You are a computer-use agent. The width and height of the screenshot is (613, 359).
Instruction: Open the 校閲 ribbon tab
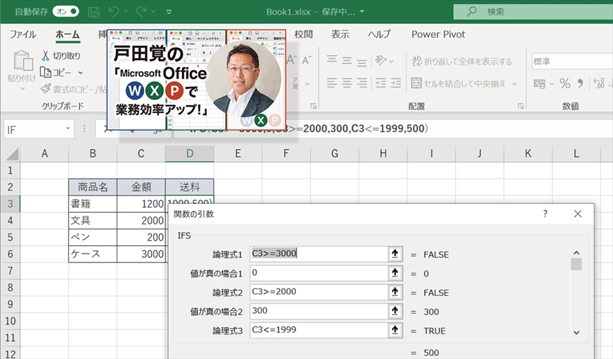click(x=303, y=35)
